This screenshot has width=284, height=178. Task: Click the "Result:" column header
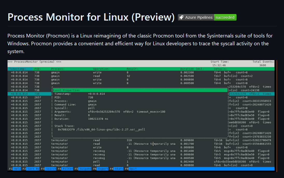pyautogui.click(x=132, y=69)
